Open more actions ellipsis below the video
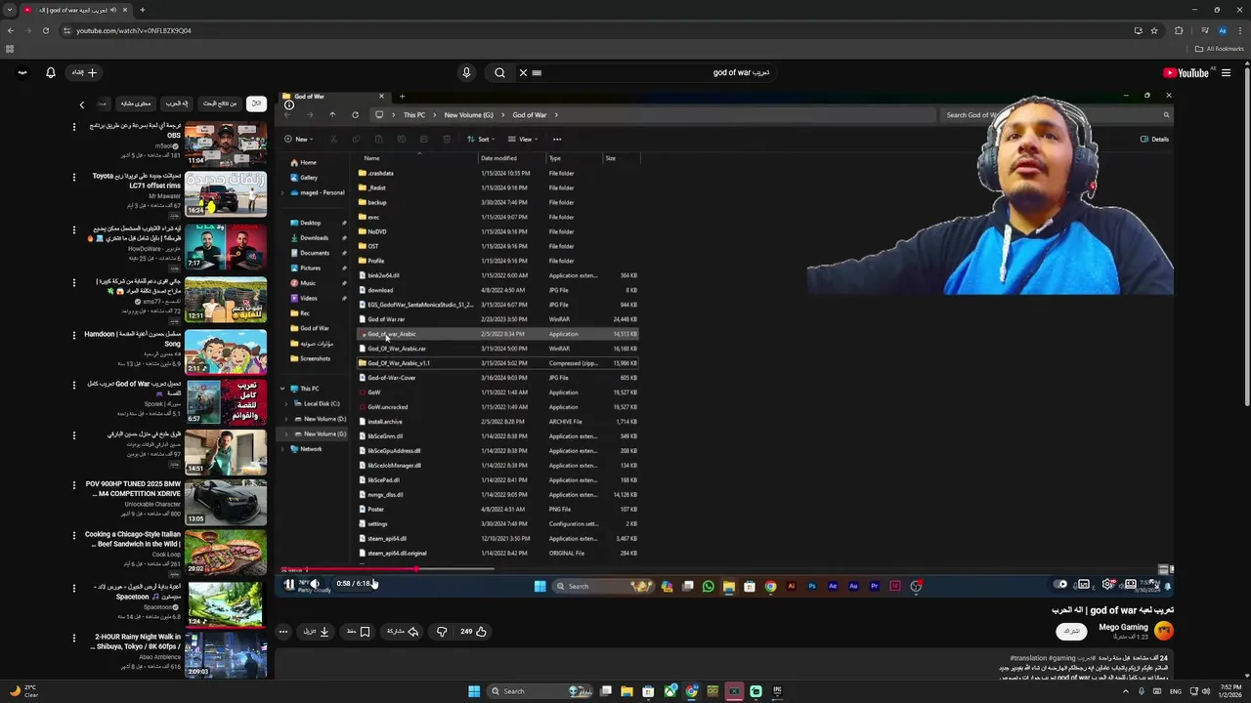1251x703 pixels. click(283, 632)
